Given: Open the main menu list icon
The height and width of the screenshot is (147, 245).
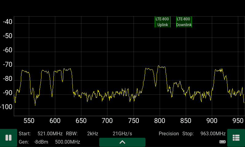Looking at the screenshot, I should (x=236, y=138).
